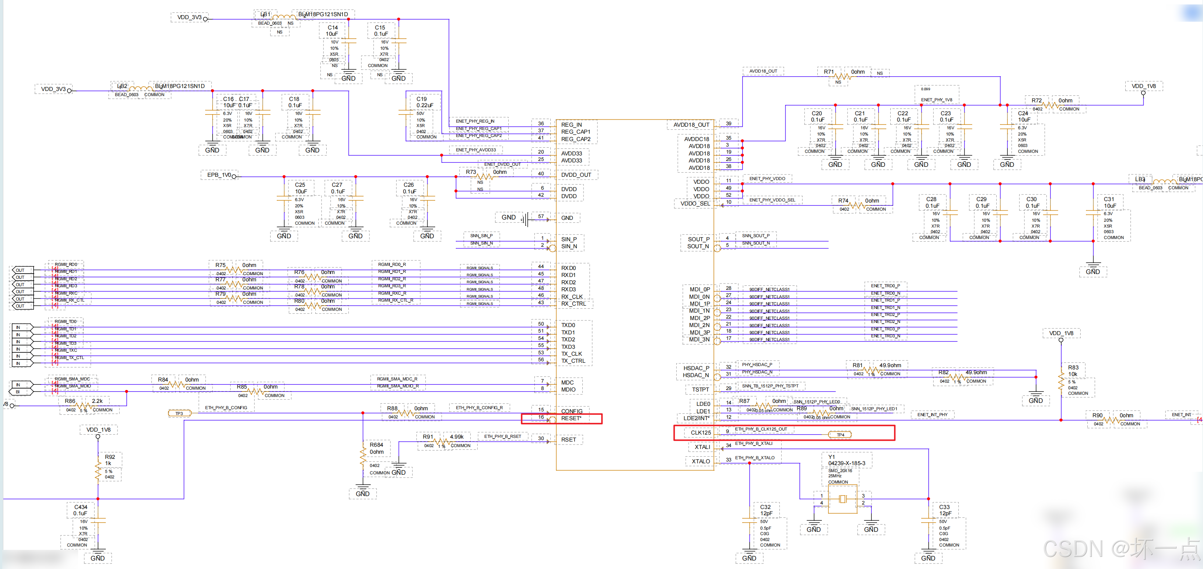
Task: Click the CLK125 pin label
Action: [701, 433]
